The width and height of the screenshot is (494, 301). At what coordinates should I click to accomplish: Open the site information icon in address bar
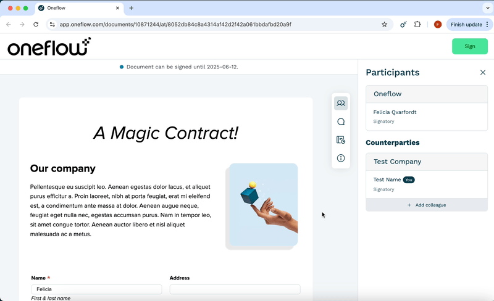coord(52,24)
